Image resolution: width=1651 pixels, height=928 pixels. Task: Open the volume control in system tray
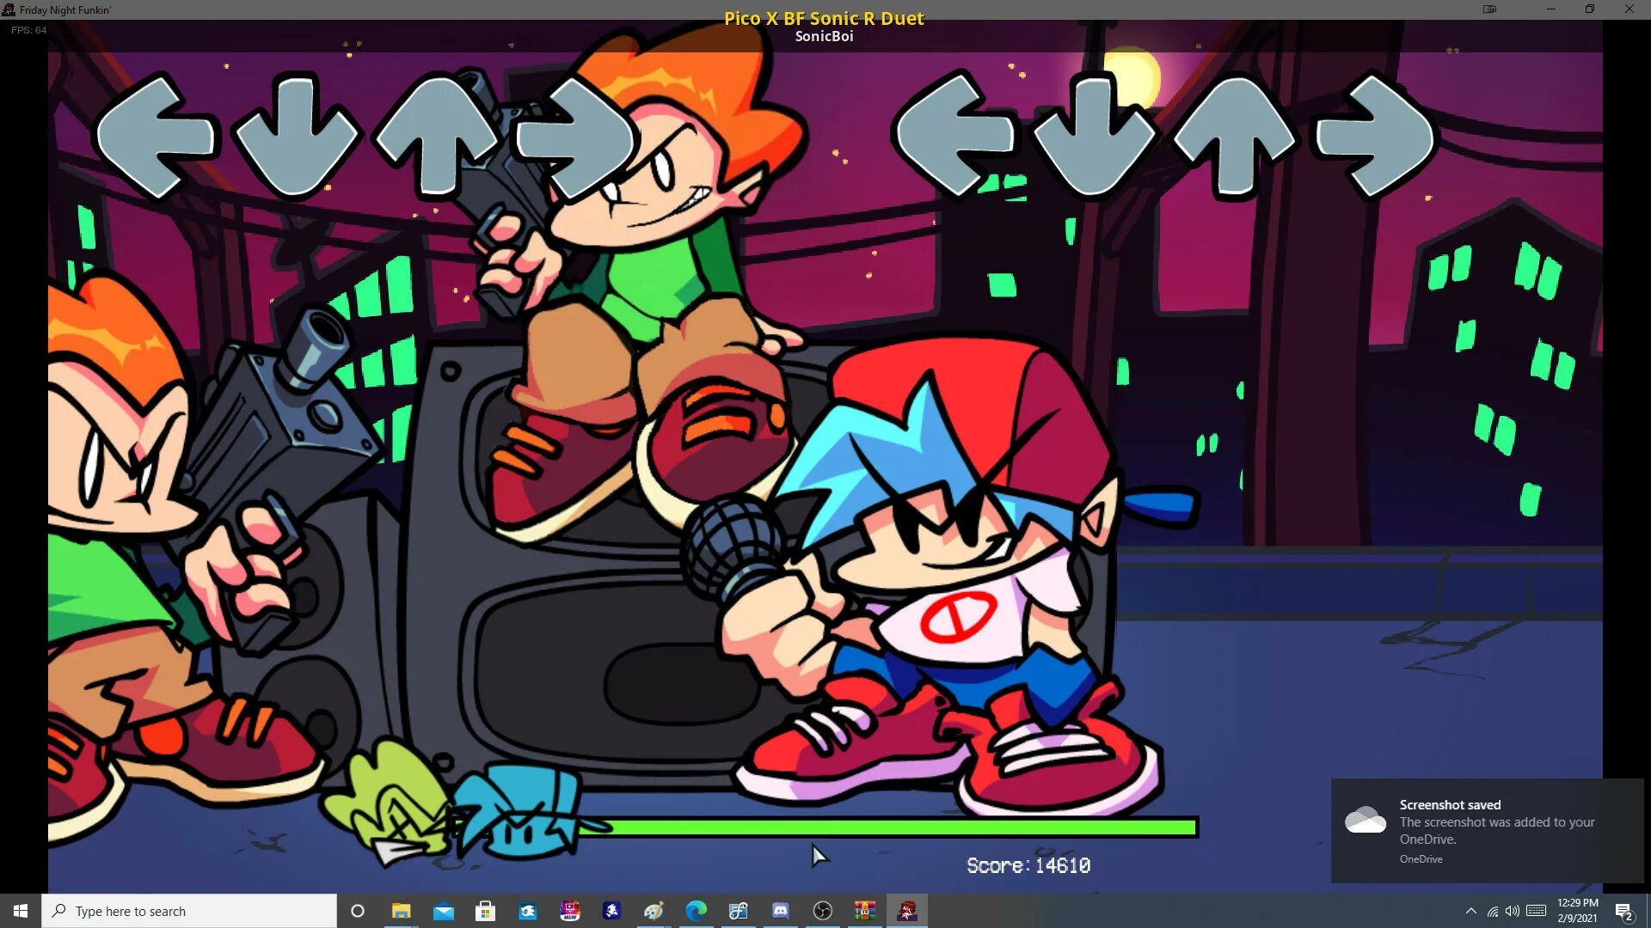tap(1513, 911)
